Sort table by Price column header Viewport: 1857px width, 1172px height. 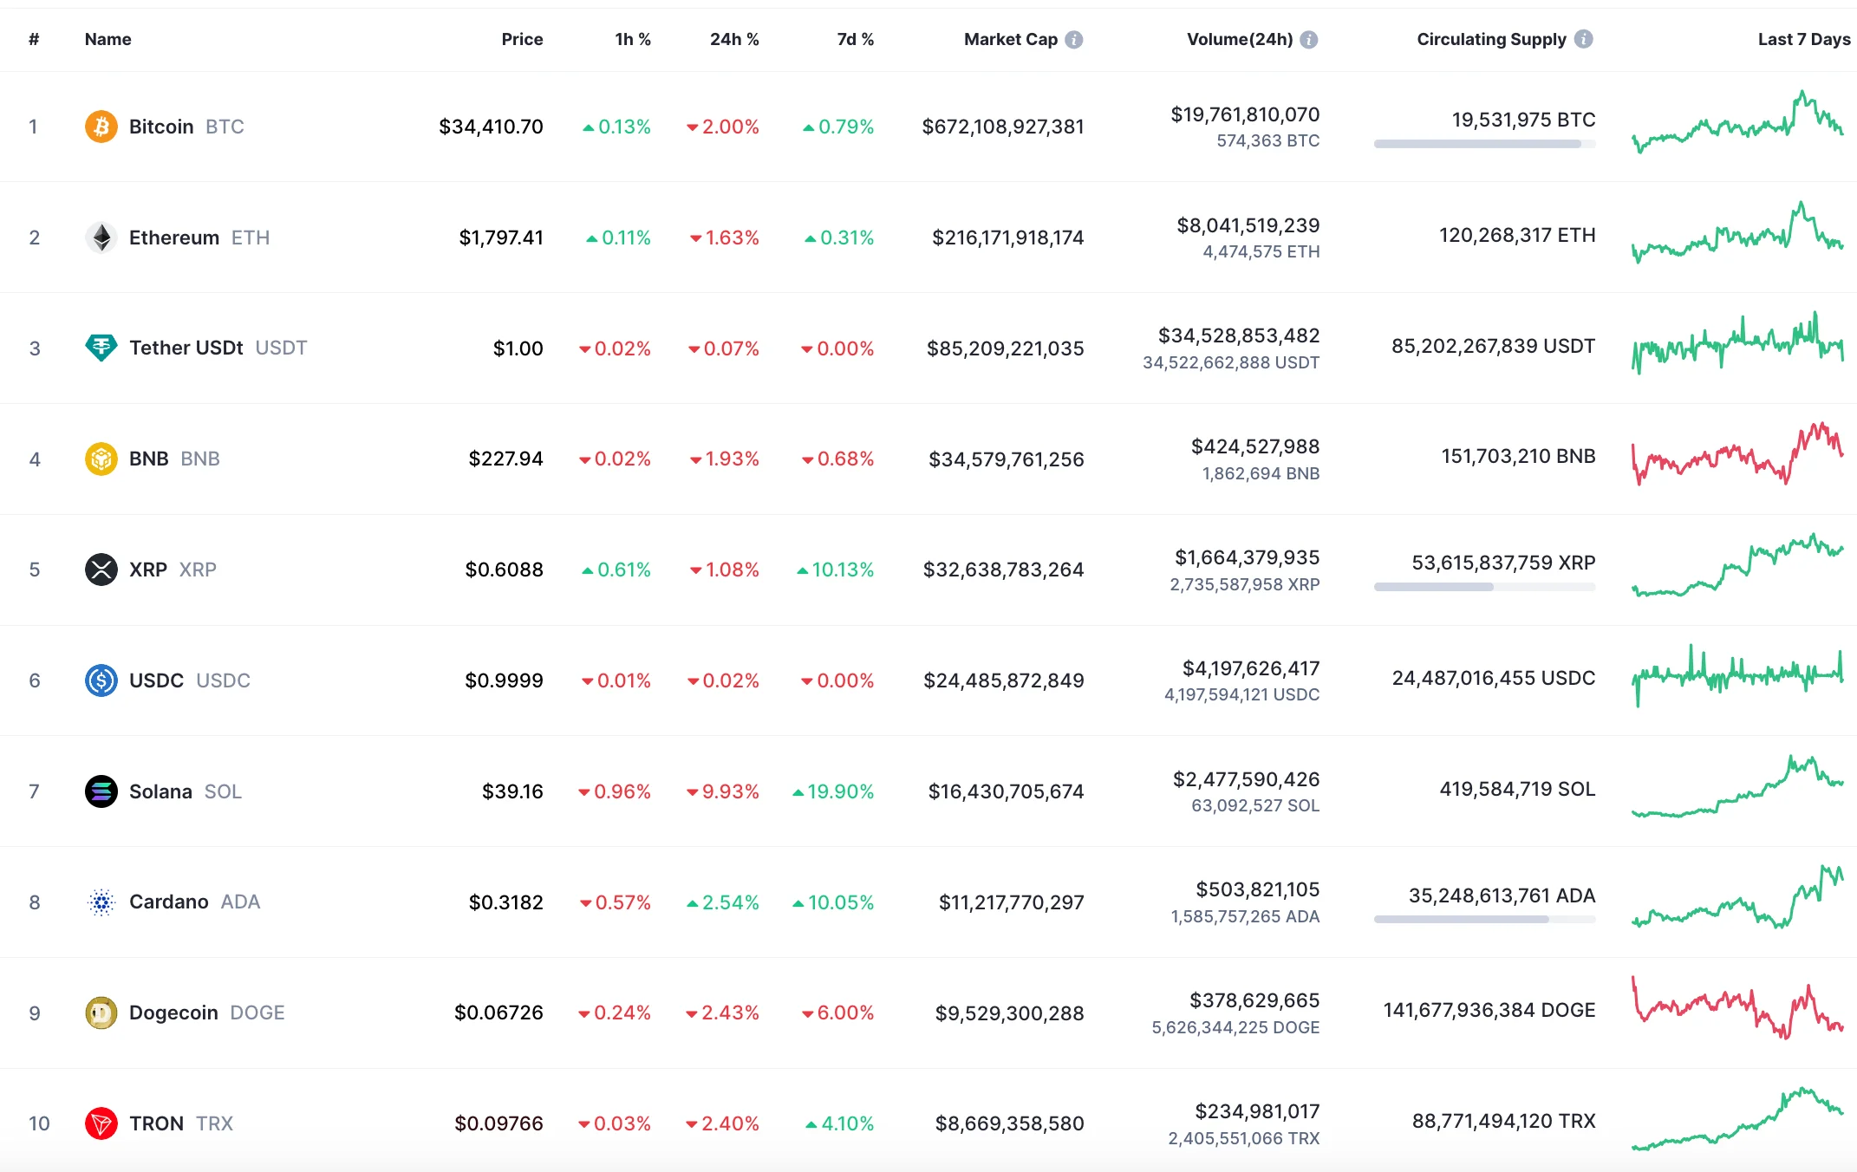point(522,39)
